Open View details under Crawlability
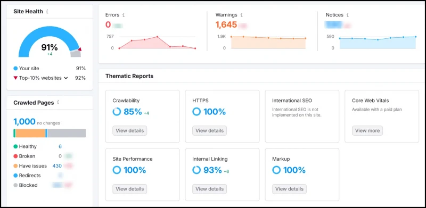 (x=130, y=131)
